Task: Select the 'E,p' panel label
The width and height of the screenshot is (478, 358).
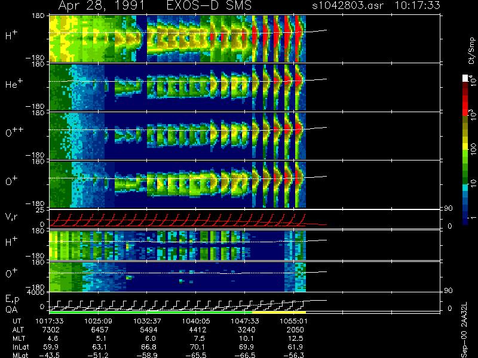Action: pyautogui.click(x=12, y=300)
